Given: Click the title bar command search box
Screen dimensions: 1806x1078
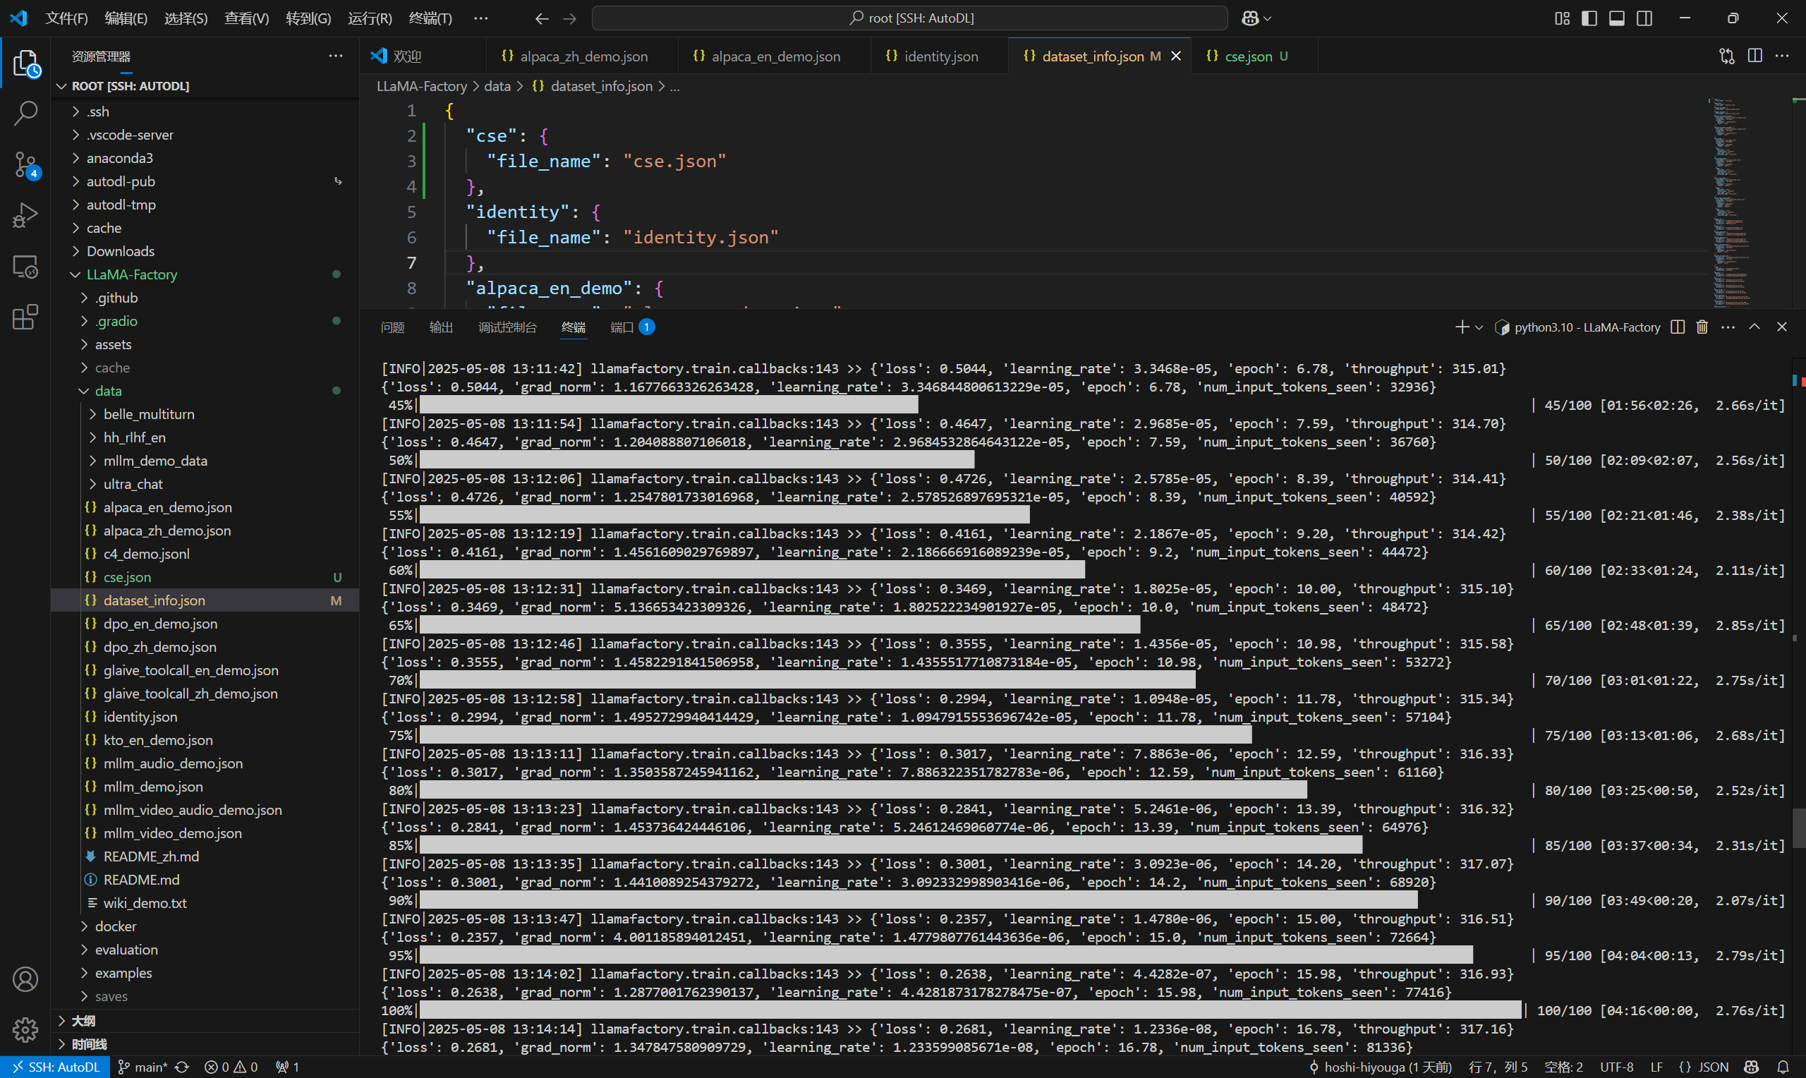Looking at the screenshot, I should 909,18.
